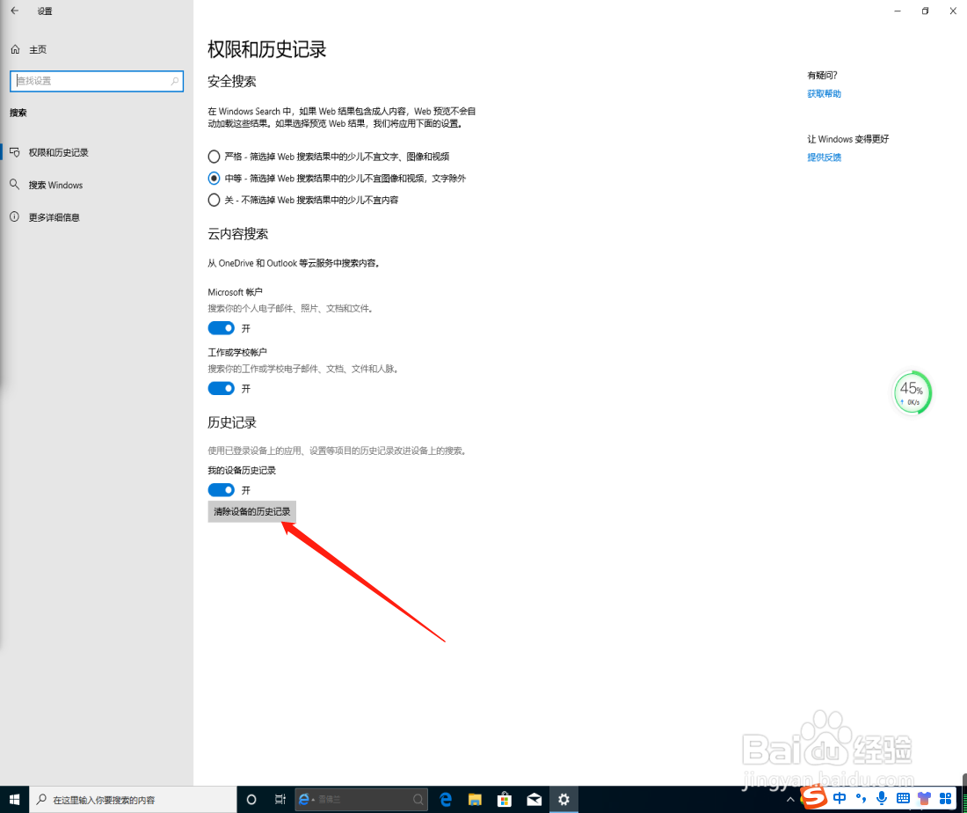Open 更多详细信息 in the sidebar
The width and height of the screenshot is (967, 813).
pyautogui.click(x=55, y=216)
